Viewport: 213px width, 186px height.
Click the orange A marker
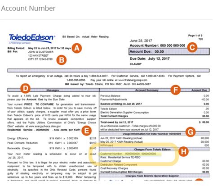point(77,48)
